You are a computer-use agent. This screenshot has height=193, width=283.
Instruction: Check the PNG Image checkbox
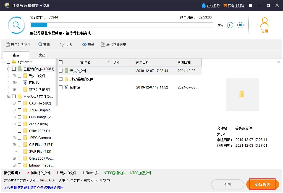click(20, 117)
